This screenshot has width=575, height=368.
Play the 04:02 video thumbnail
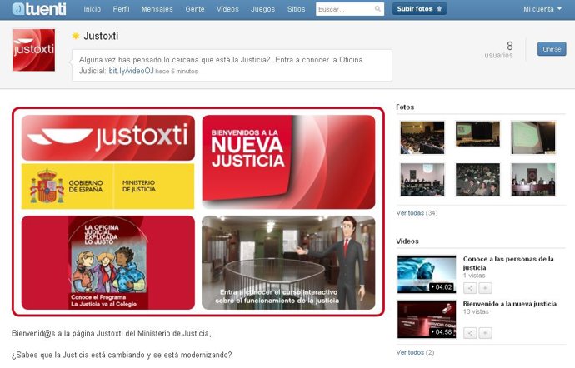(x=427, y=274)
